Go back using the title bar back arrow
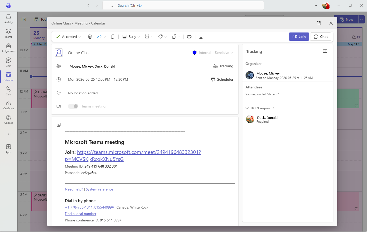The height and width of the screenshot is (232, 367). click(x=89, y=5)
